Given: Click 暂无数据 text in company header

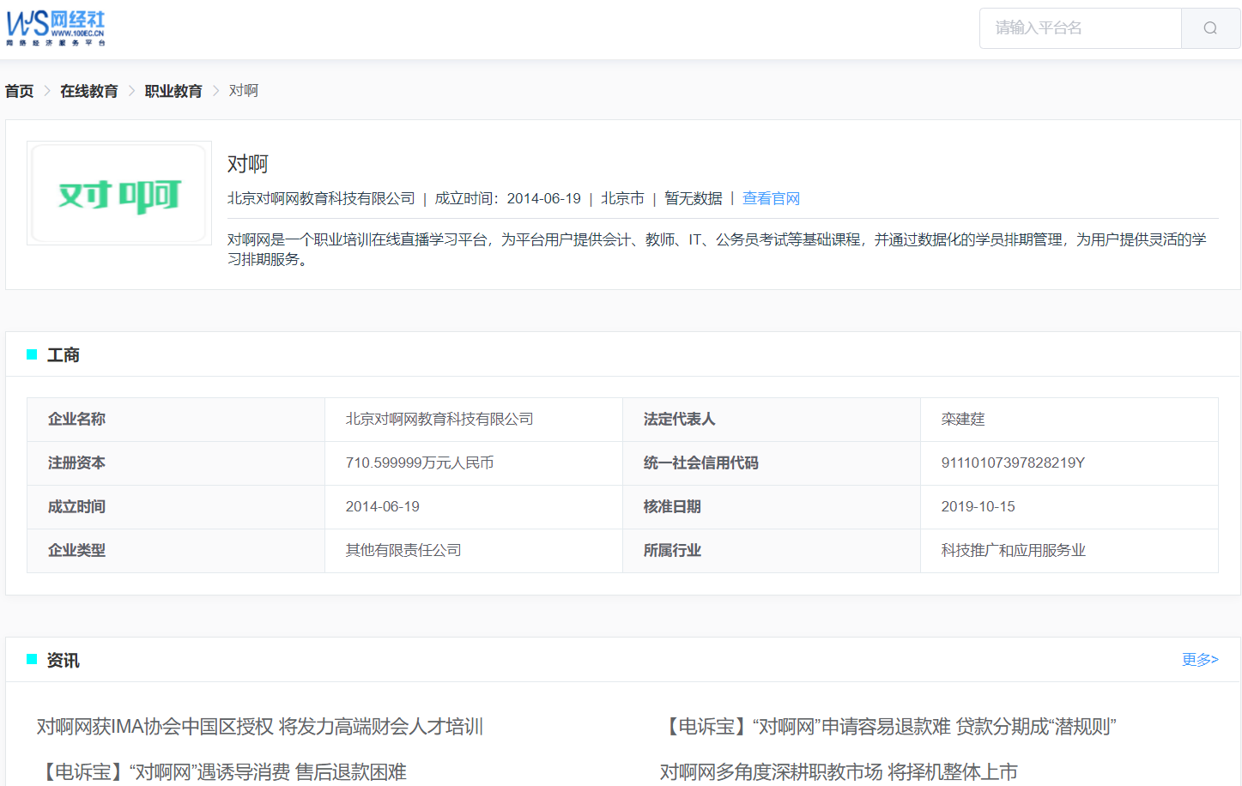Looking at the screenshot, I should pos(694,198).
